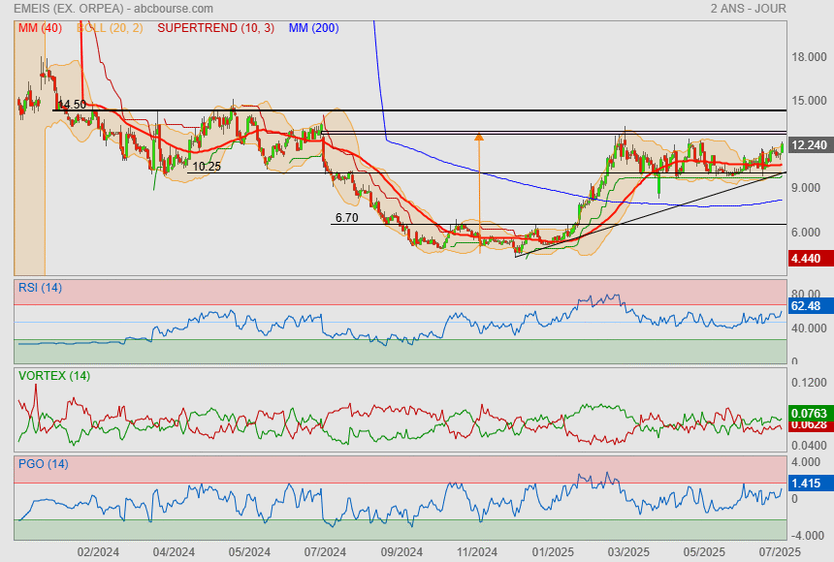Select the 40.000 RSI axis label
This screenshot has height=562, width=834.
[809, 328]
